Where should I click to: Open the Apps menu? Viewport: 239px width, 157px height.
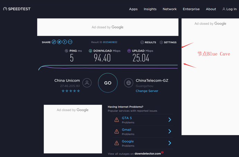pyautogui.click(x=133, y=9)
